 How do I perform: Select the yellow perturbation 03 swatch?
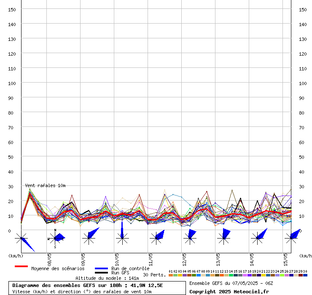tap(180, 275)
